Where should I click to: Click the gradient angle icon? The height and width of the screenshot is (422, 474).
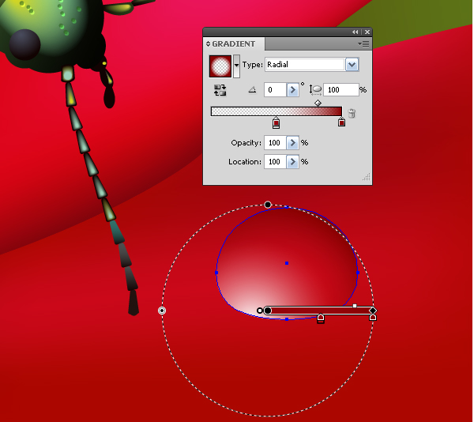tap(253, 90)
